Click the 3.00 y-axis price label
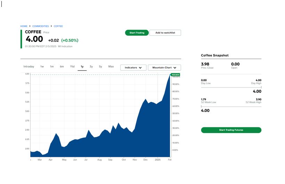Image resolution: width=285 pixels, height=184 pixels. (27, 111)
